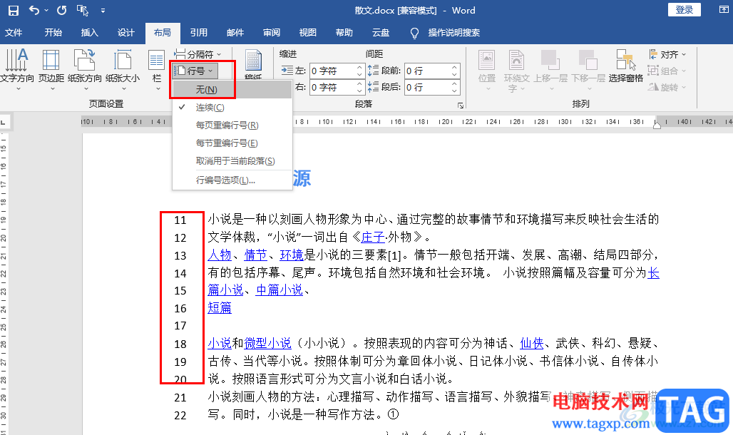Image resolution: width=733 pixels, height=435 pixels.
Task: Follow the 庄子 hyperlink
Action: tap(373, 237)
